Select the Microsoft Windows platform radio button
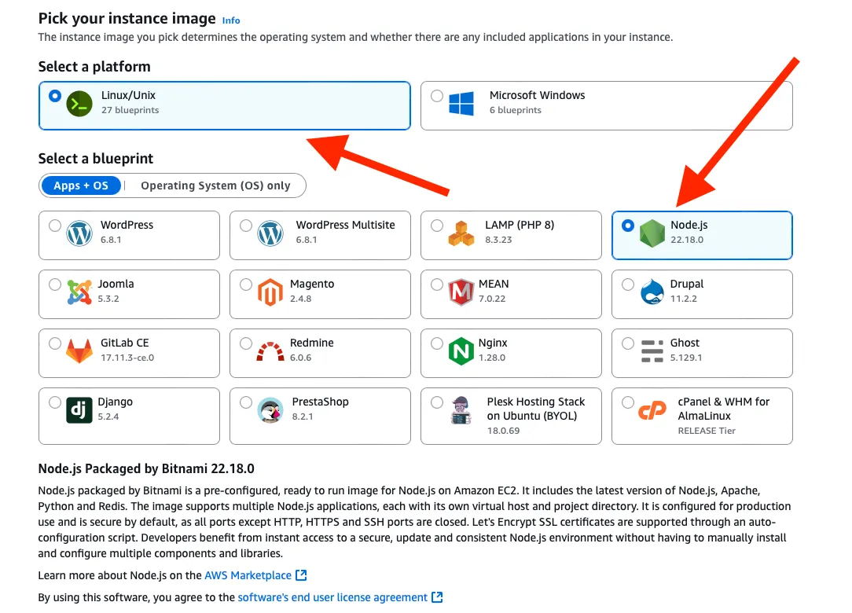The width and height of the screenshot is (852, 613). pos(437,96)
